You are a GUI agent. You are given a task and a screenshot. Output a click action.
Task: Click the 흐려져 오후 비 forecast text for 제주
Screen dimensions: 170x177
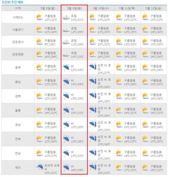pos(52,167)
